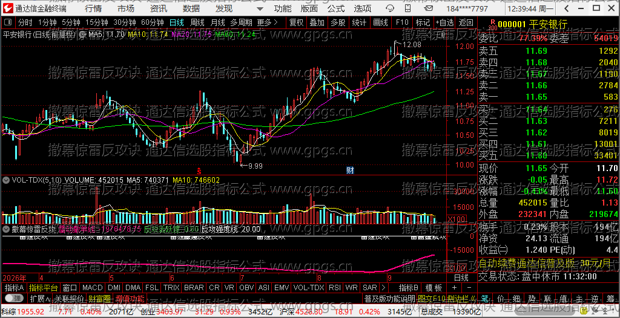Open the 细 detail tab
Image resolution: width=620 pixels, height=318 pixels.
tap(517, 298)
